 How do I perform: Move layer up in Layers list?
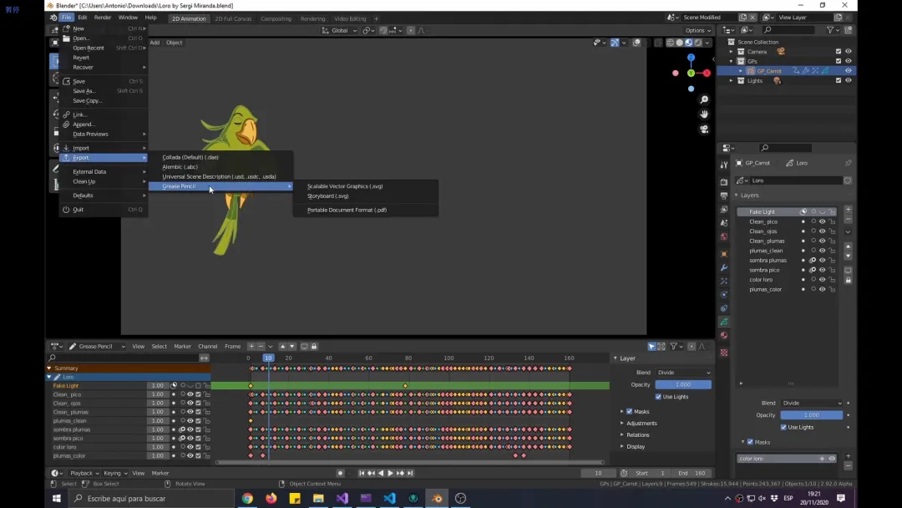point(848,246)
